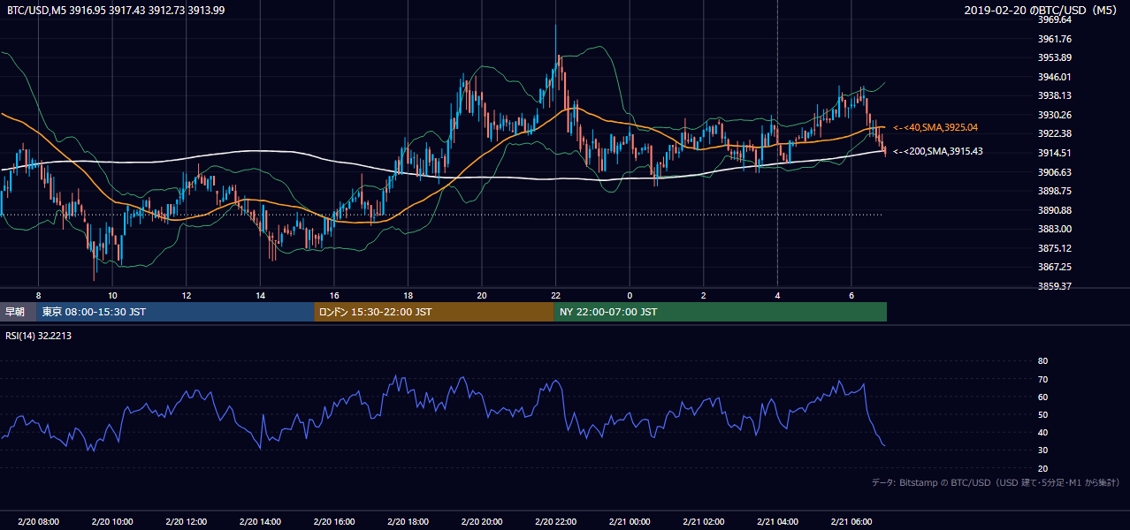Click price axis value 3953.89

(1054, 58)
